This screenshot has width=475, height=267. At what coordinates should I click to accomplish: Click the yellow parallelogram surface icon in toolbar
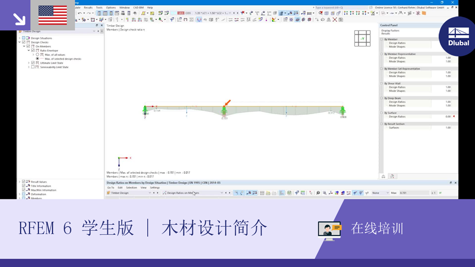coord(143,13)
